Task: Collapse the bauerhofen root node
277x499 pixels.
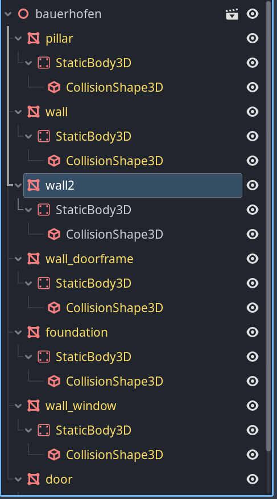Action: pos(9,14)
